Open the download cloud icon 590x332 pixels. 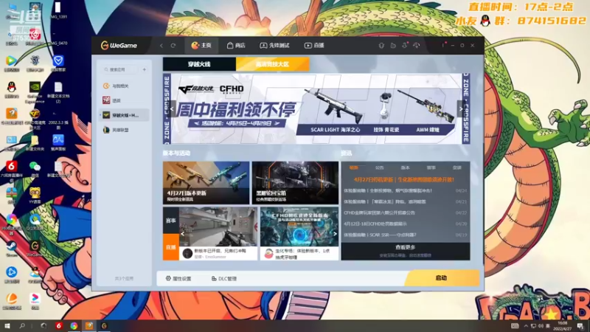[x=417, y=46]
